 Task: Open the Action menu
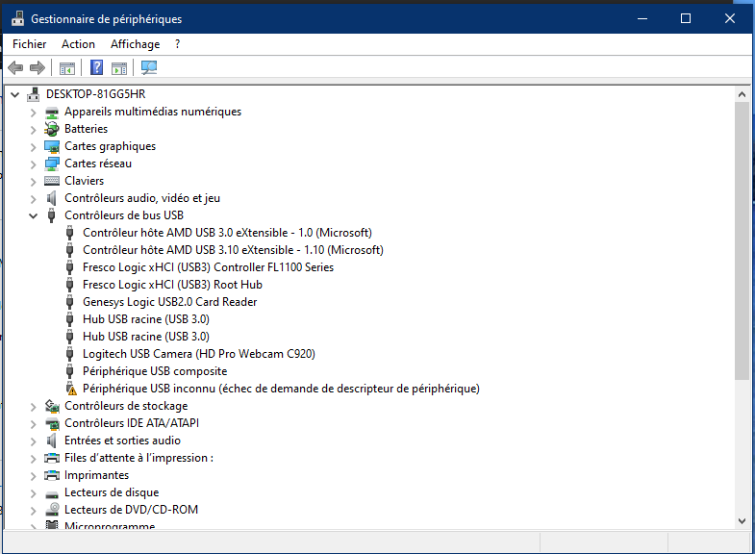coord(78,44)
